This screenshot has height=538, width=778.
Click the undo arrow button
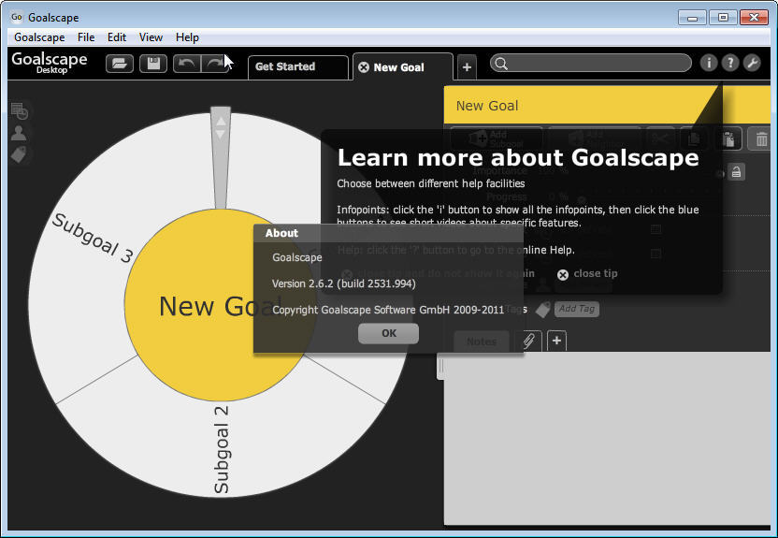click(x=187, y=64)
